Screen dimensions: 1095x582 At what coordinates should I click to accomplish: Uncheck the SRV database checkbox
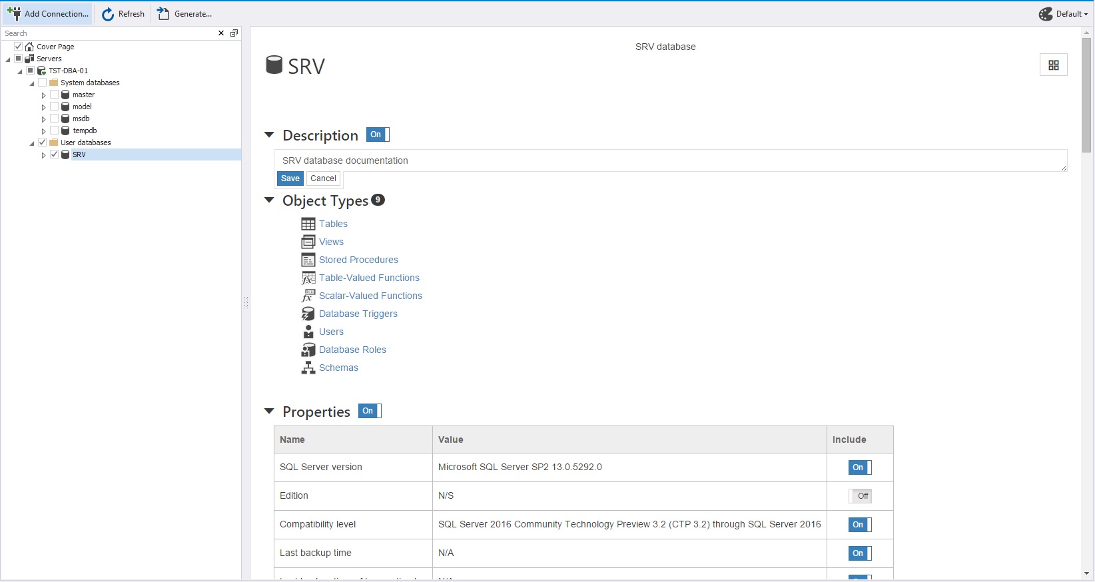55,154
